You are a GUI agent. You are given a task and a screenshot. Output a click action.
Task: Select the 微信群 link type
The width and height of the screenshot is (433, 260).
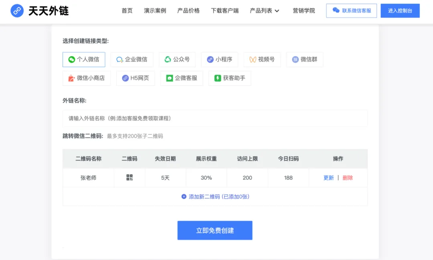[305, 59]
